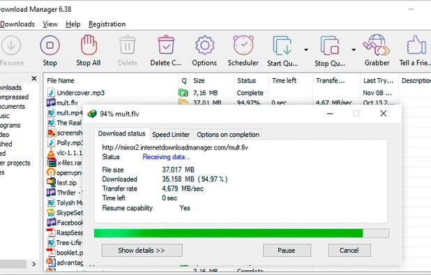Select the Tree-Life file row
This screenshot has height=275, width=431.
point(65,243)
